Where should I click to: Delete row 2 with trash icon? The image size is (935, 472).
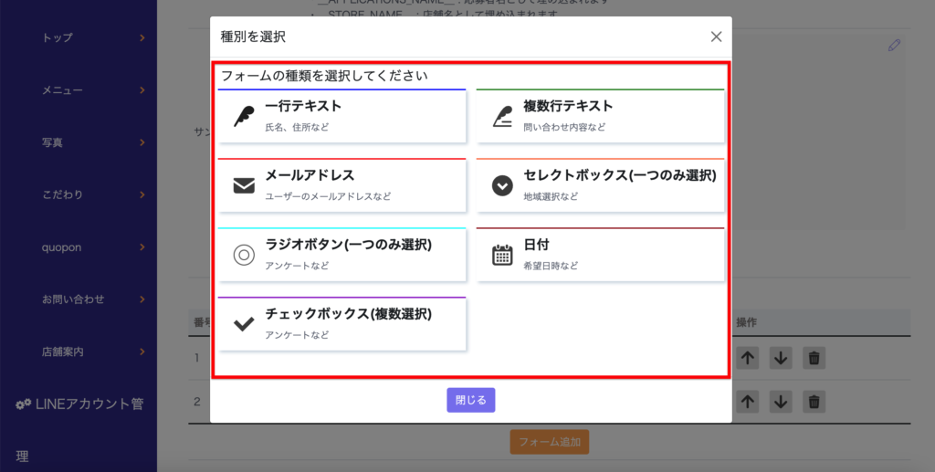[x=814, y=401]
